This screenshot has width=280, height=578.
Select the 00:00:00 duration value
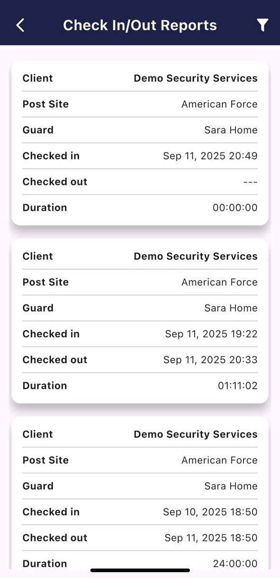click(235, 208)
